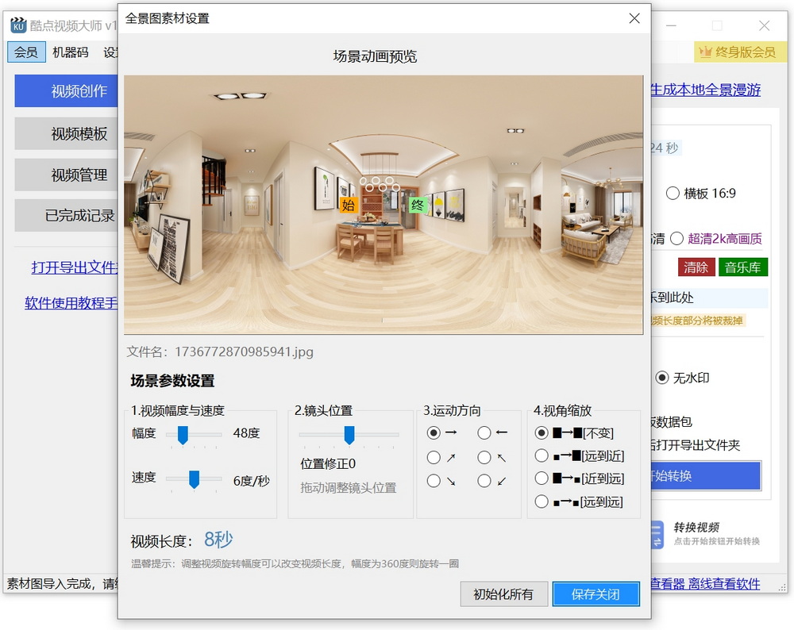The image size is (794, 630).
Task: Click the 转换视频 document icon
Action: (657, 535)
